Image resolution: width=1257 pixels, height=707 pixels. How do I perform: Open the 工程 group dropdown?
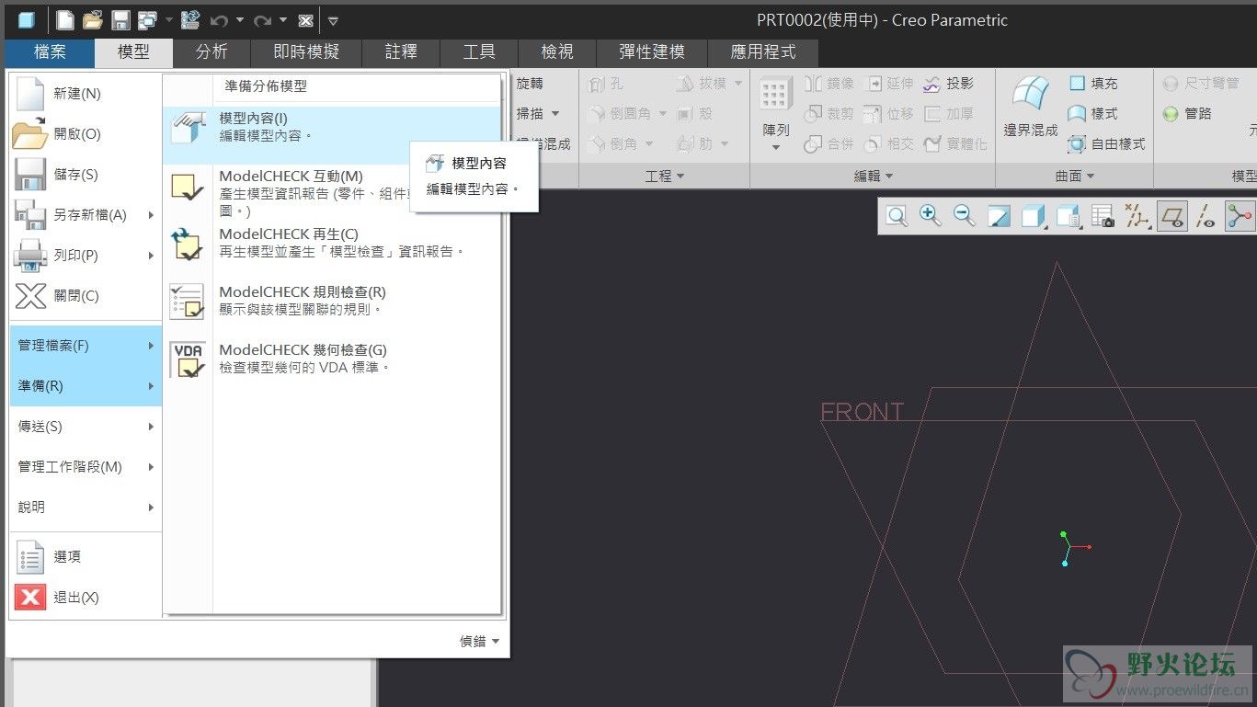click(x=664, y=176)
